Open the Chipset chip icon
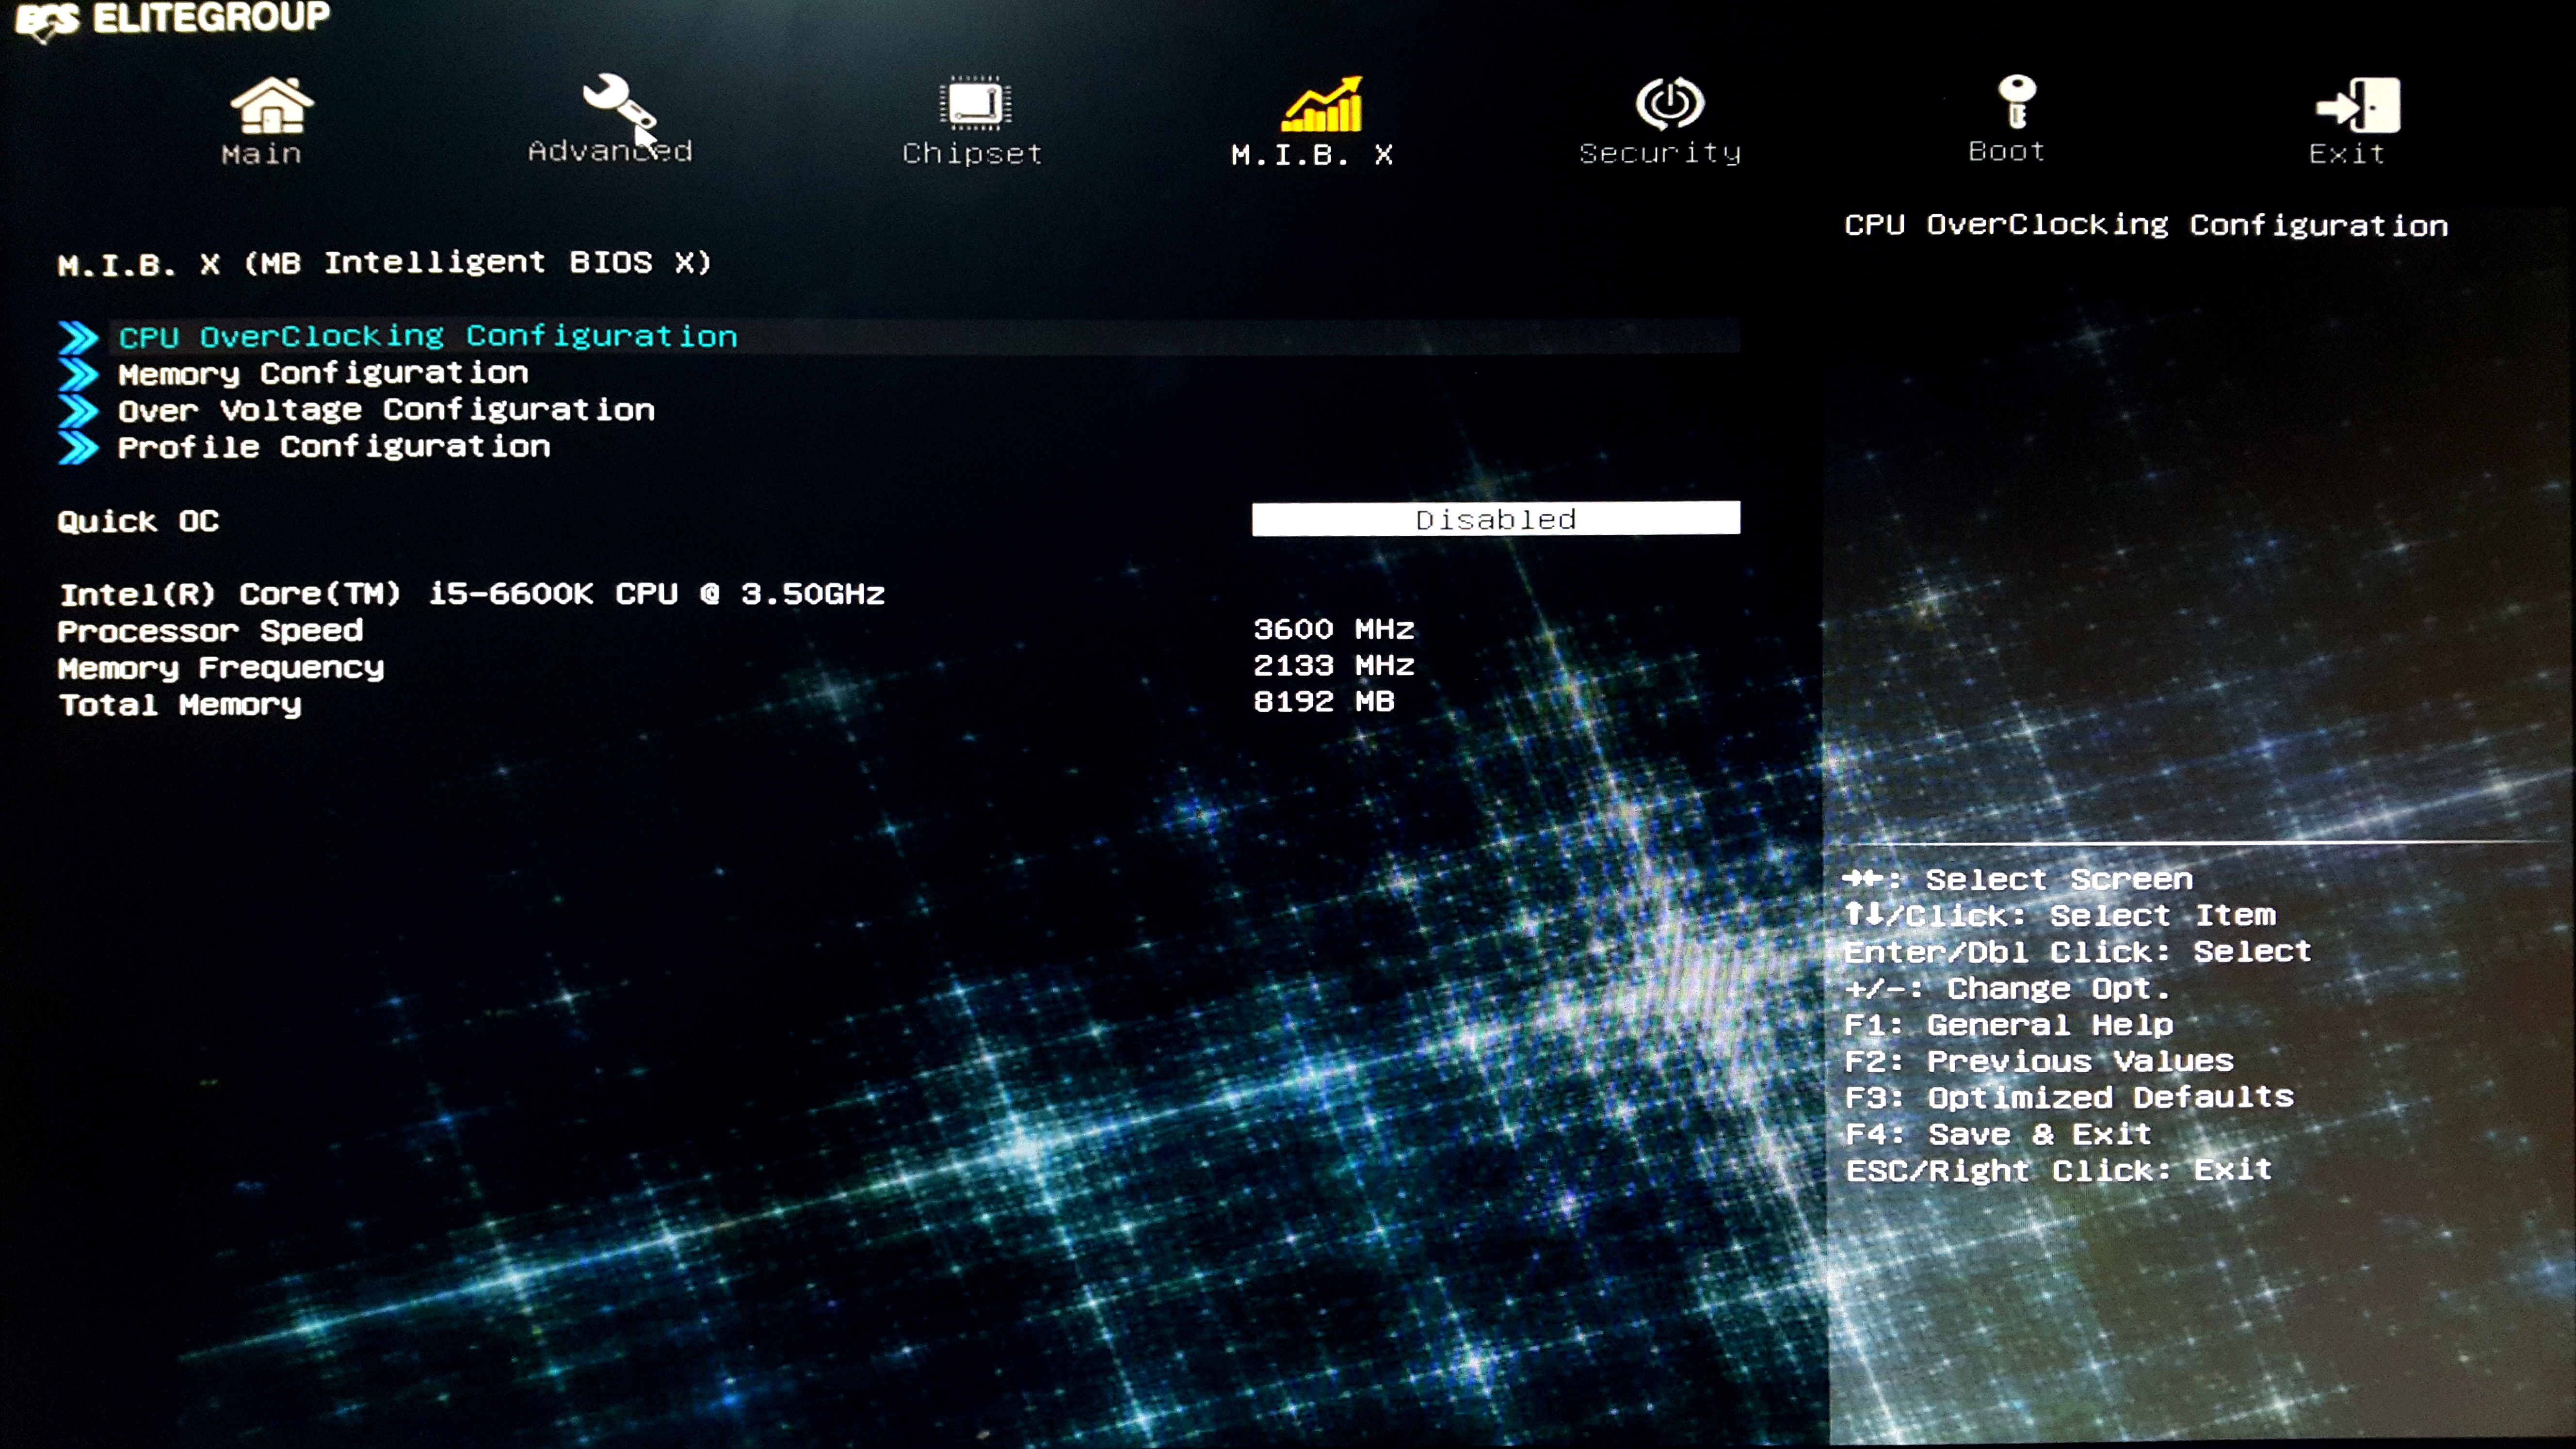This screenshot has height=1449, width=2576. point(975,103)
